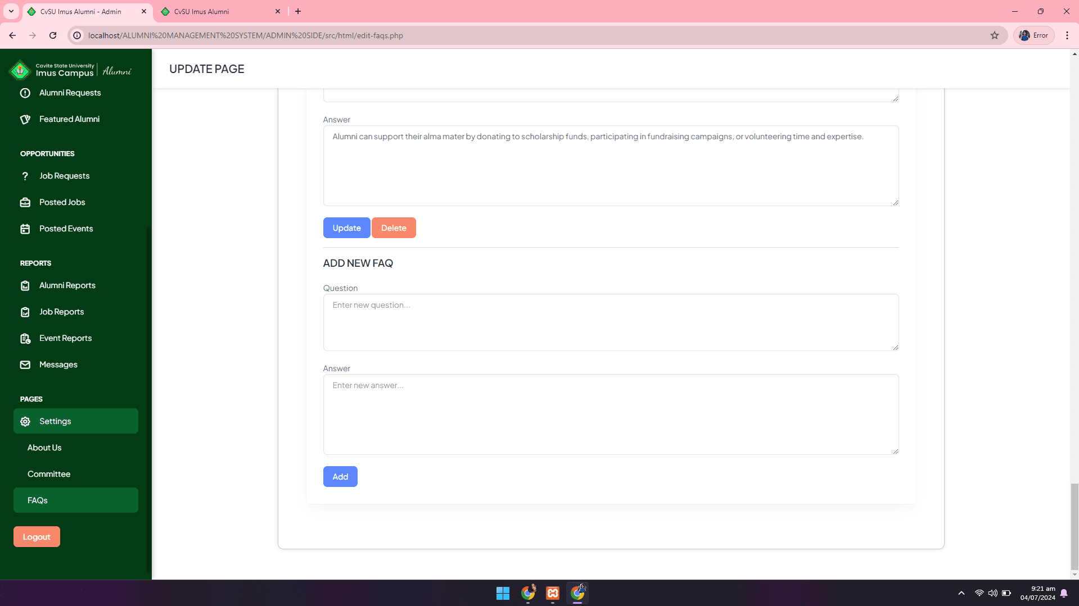Image resolution: width=1079 pixels, height=606 pixels.
Task: Add the new FAQ
Action: coord(340,477)
